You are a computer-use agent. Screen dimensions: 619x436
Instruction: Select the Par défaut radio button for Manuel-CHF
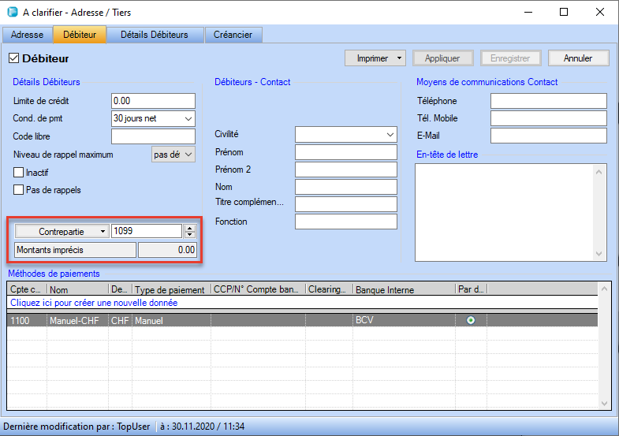[471, 320]
